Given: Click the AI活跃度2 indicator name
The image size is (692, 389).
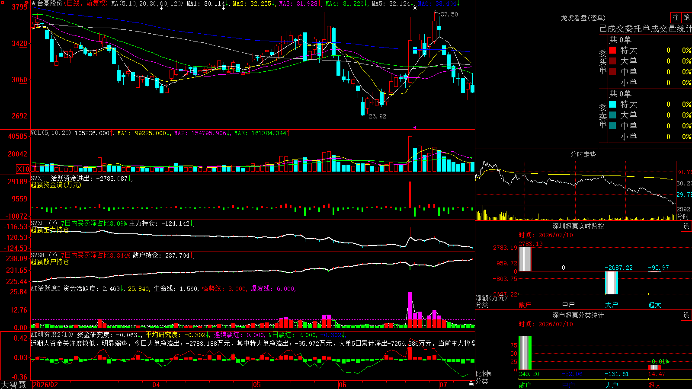Looking at the screenshot, I should 46,289.
